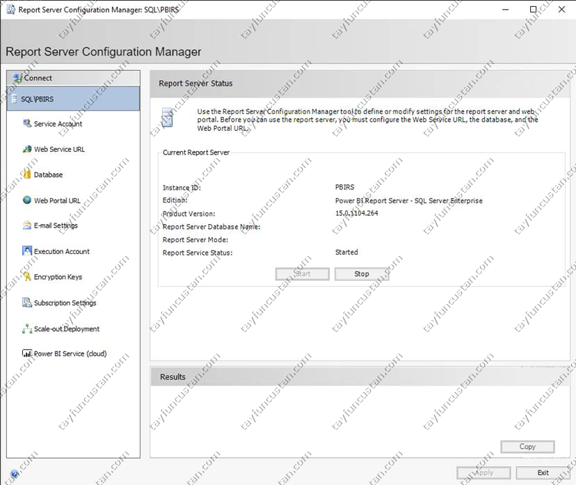Click the 'Report Server Configuration Manager' page heading
576x485 pixels.
(104, 51)
